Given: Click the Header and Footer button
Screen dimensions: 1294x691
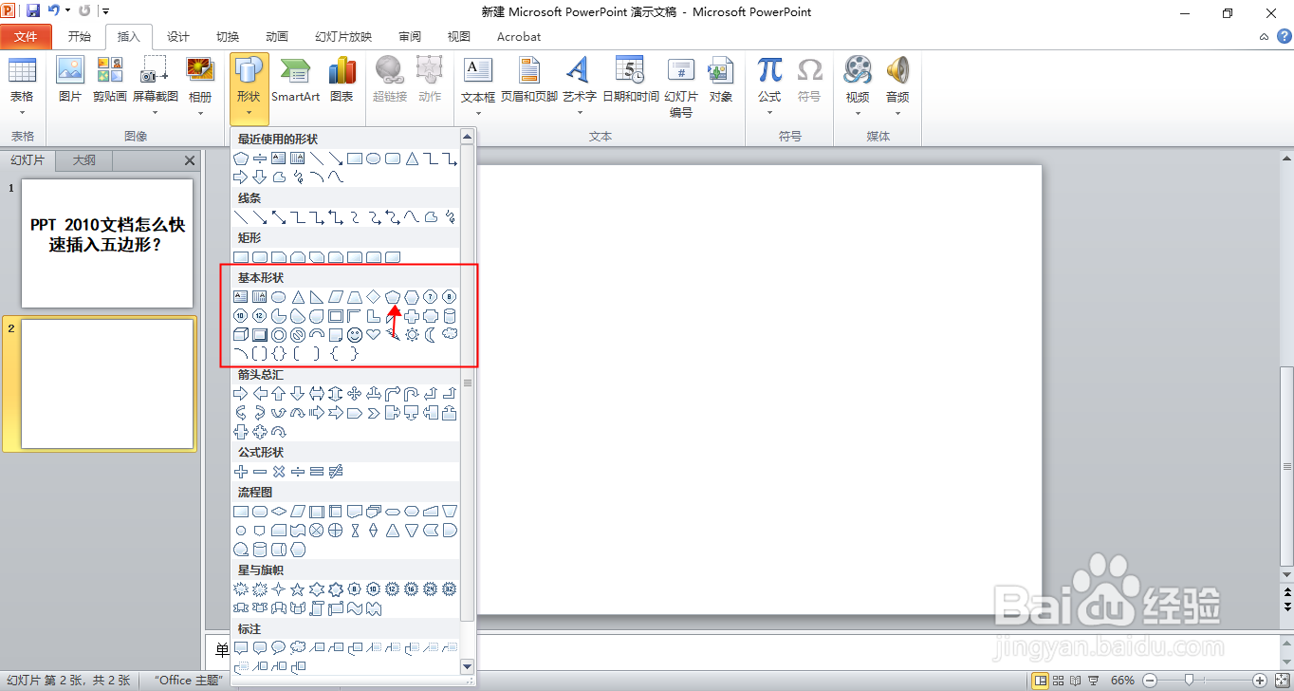Looking at the screenshot, I should pos(529,80).
